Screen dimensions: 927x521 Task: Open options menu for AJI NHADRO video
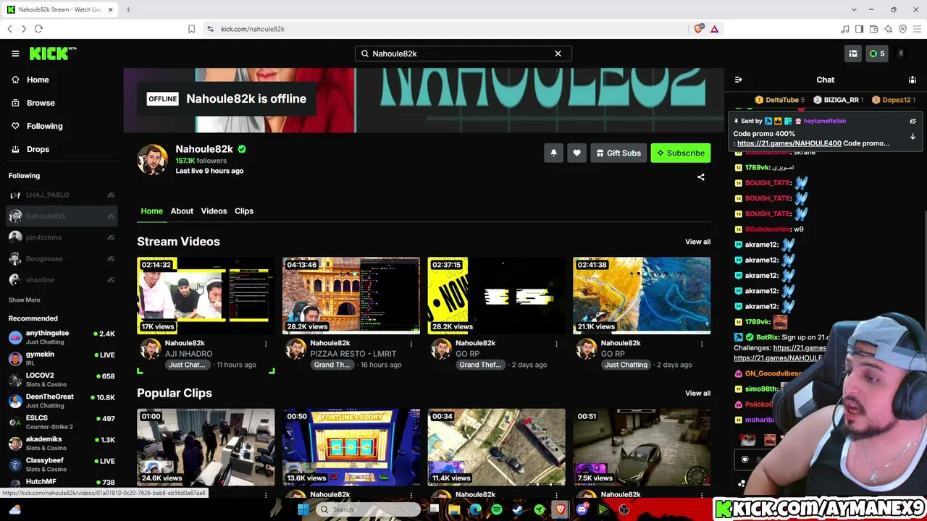click(266, 344)
